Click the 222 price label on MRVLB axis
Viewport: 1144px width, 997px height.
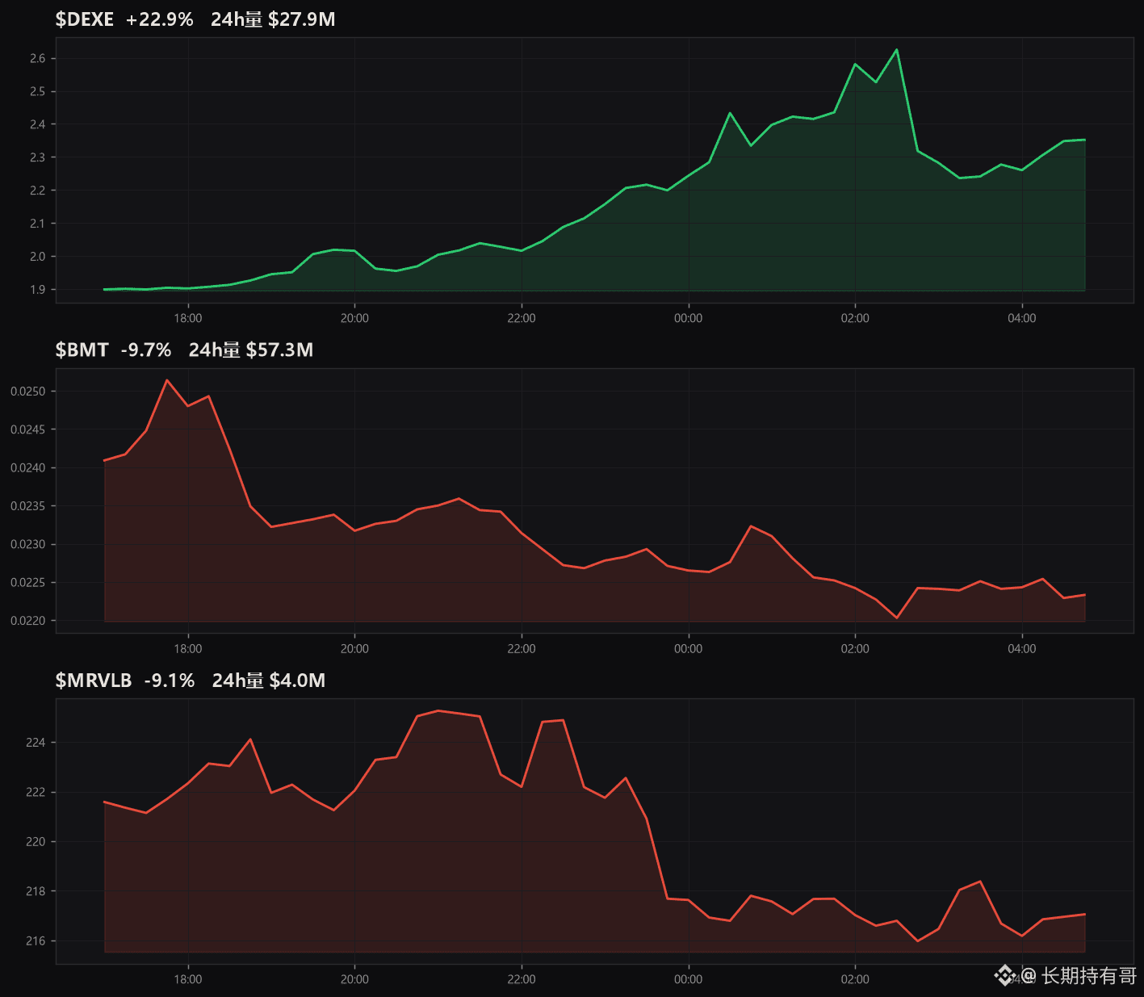[36, 792]
